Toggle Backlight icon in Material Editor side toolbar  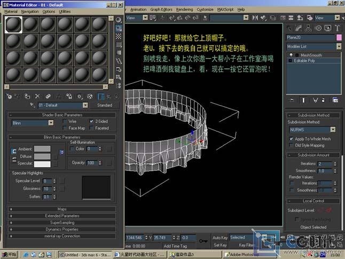tap(119, 28)
